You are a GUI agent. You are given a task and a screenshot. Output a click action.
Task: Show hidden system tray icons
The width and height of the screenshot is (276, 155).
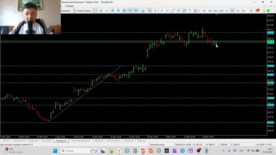(223, 151)
